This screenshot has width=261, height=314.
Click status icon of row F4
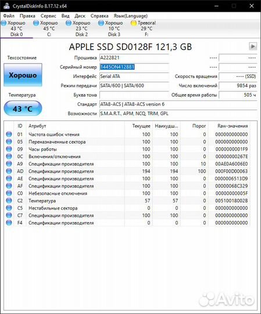click(9, 223)
